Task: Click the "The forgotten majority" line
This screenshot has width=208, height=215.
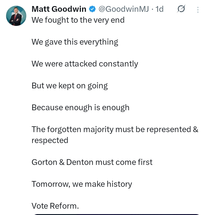Action: (x=115, y=129)
